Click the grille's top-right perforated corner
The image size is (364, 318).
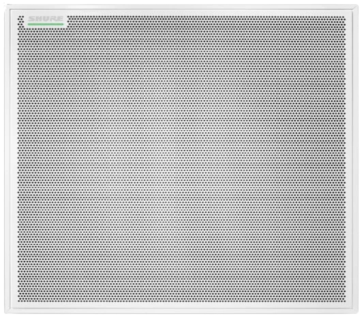(x=342, y=20)
